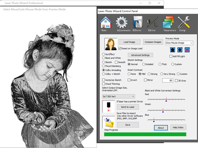This screenshot has width=198, height=148.
Task: Click Send to Laser button
Action: coord(128,107)
